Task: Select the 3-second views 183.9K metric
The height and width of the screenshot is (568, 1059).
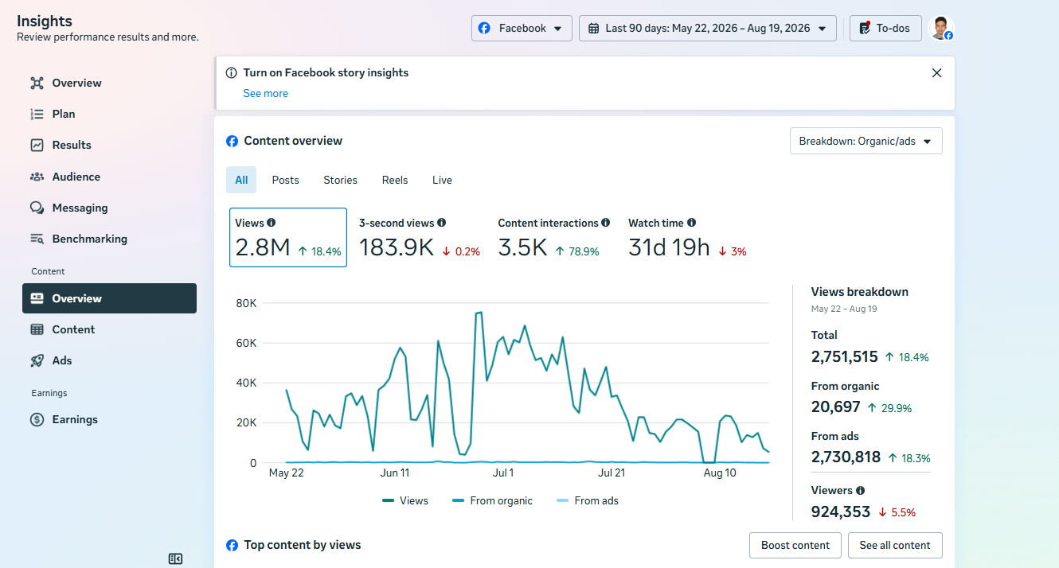Action: (x=420, y=237)
